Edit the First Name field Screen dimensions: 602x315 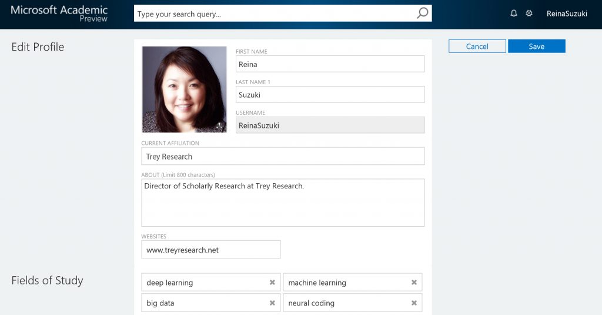click(330, 64)
